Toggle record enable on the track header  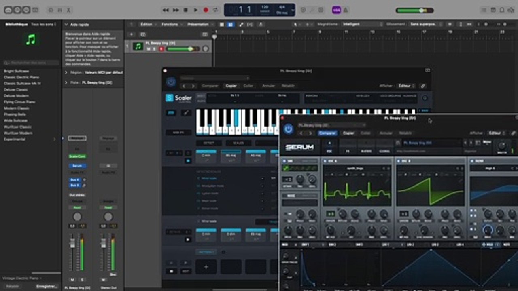coord(161,49)
